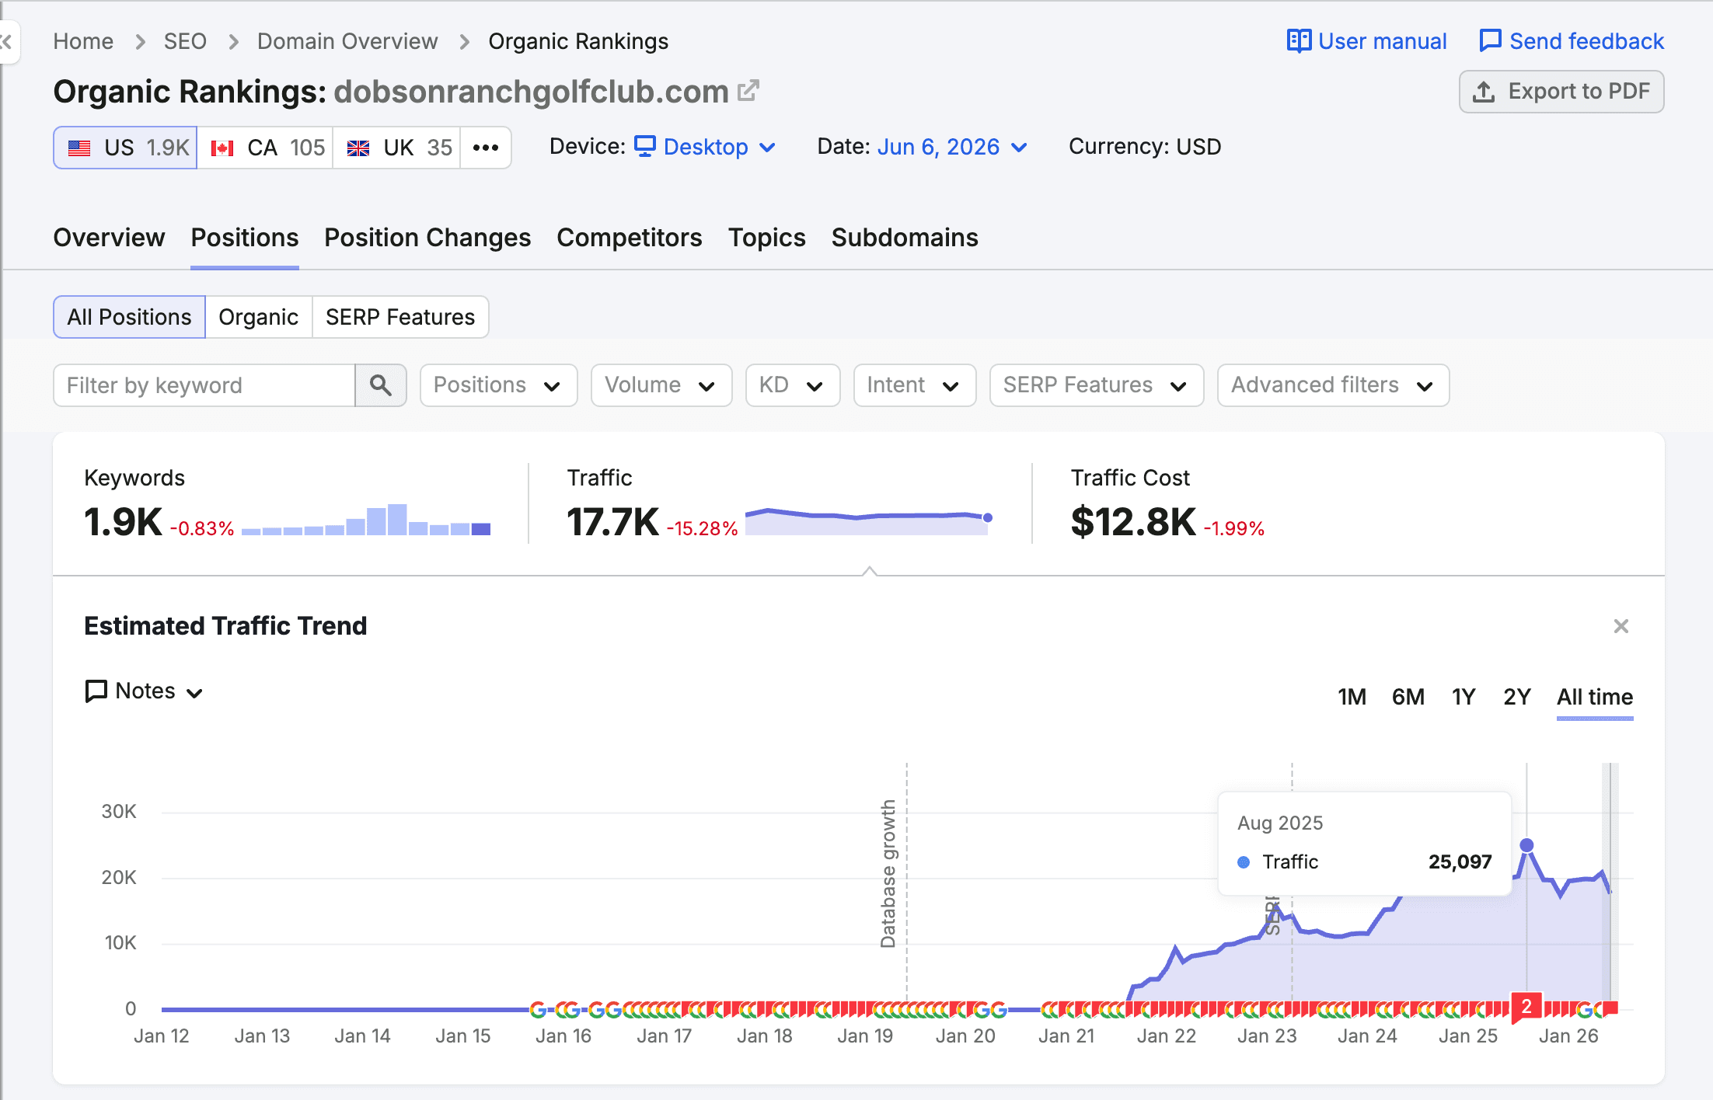
Task: Click the magnifier search icon in keyword filter
Action: [x=381, y=385]
